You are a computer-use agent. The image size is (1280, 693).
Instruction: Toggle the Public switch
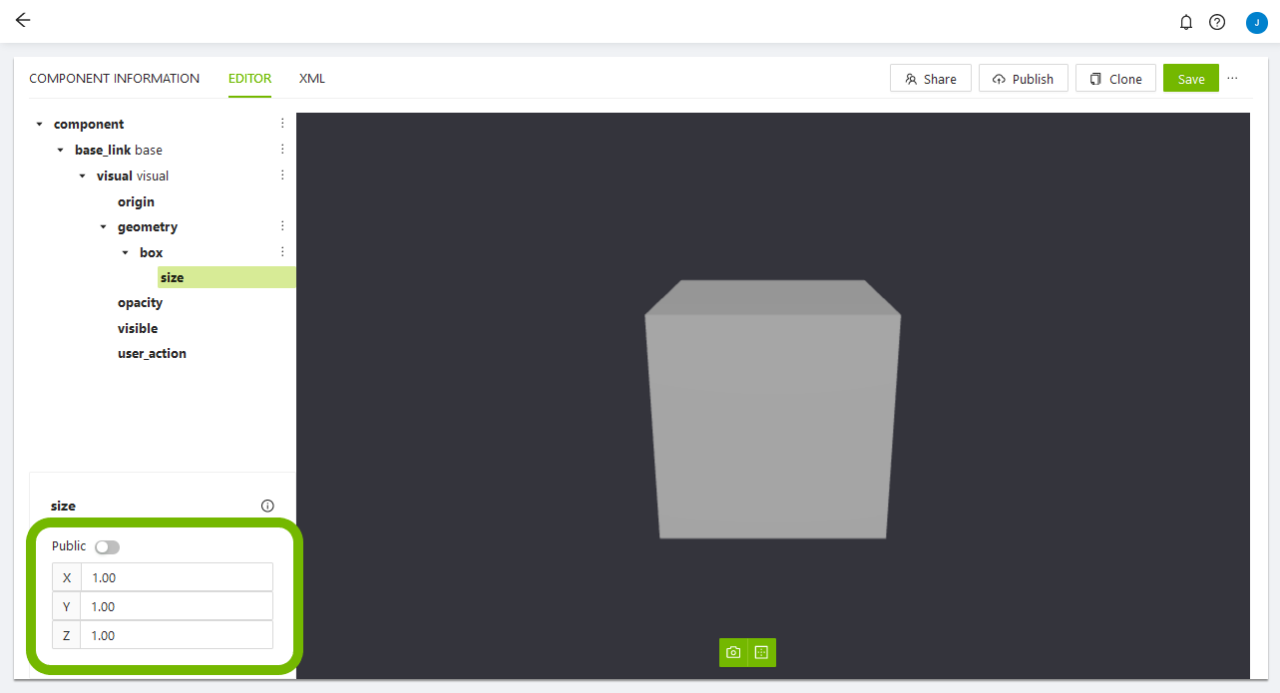pyautogui.click(x=107, y=546)
